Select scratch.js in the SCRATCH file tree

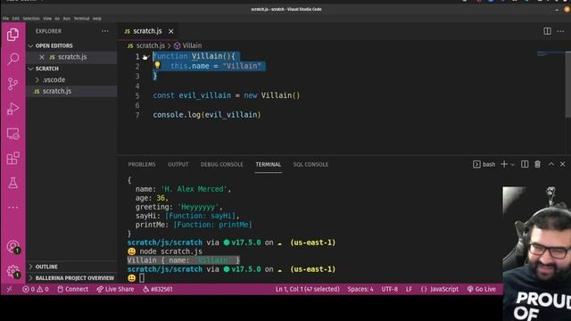pos(71,91)
